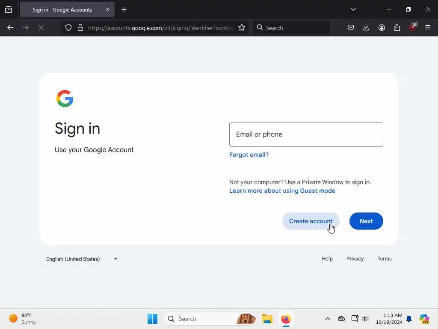Open the notifications bell icon
The image size is (438, 329).
(409, 319)
